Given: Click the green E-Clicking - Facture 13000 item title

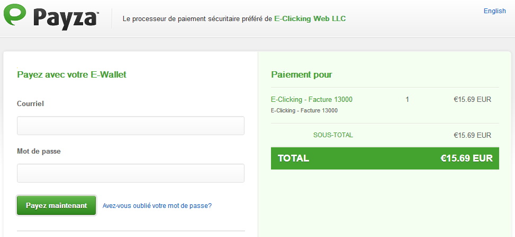Looking at the screenshot, I should point(311,99).
